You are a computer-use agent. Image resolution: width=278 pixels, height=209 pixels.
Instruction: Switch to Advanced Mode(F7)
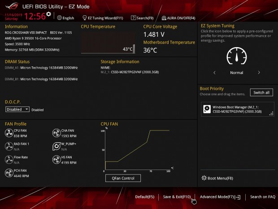click(220, 197)
